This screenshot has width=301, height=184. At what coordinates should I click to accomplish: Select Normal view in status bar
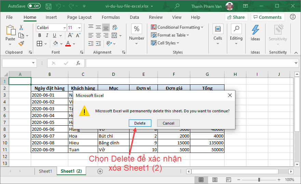201,180
